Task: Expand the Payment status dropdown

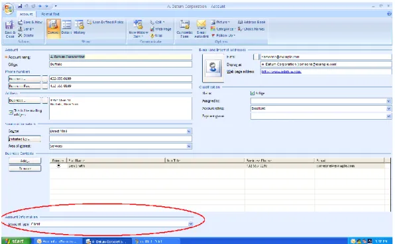Action: click(x=388, y=116)
